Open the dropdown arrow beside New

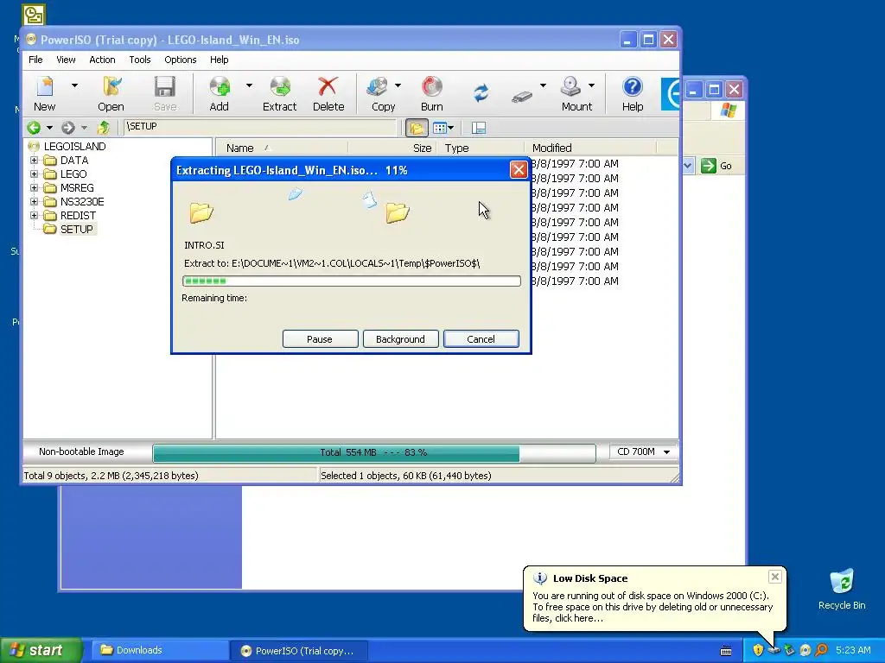pyautogui.click(x=74, y=85)
